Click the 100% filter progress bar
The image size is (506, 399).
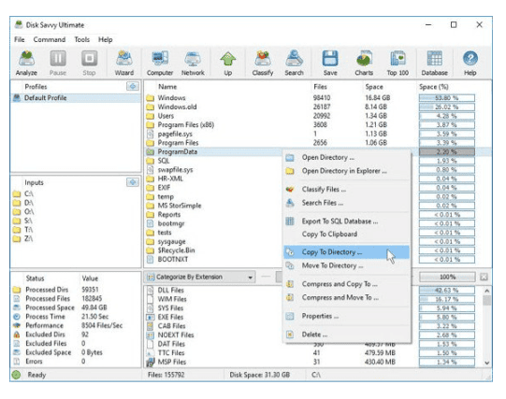pyautogui.click(x=447, y=277)
